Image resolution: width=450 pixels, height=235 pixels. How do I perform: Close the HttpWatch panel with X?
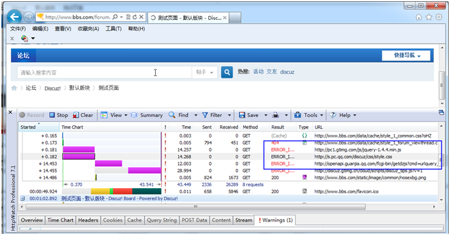tap(10, 112)
